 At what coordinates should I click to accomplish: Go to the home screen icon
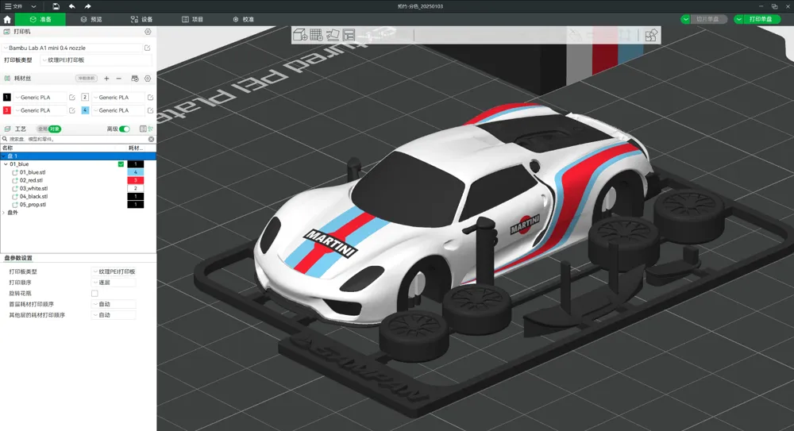tap(7, 19)
